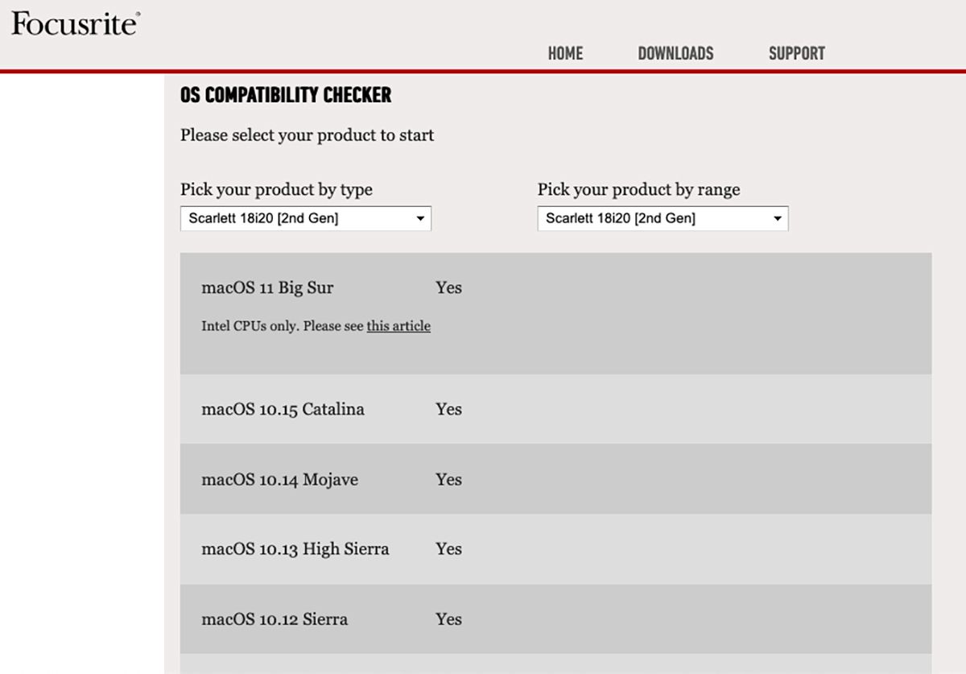Click the macOS 10.14 Mojave label
This screenshot has width=966, height=674.
point(279,480)
